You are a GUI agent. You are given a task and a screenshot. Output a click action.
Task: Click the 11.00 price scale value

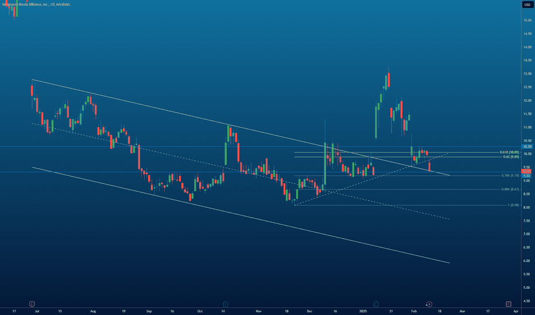click(x=527, y=127)
